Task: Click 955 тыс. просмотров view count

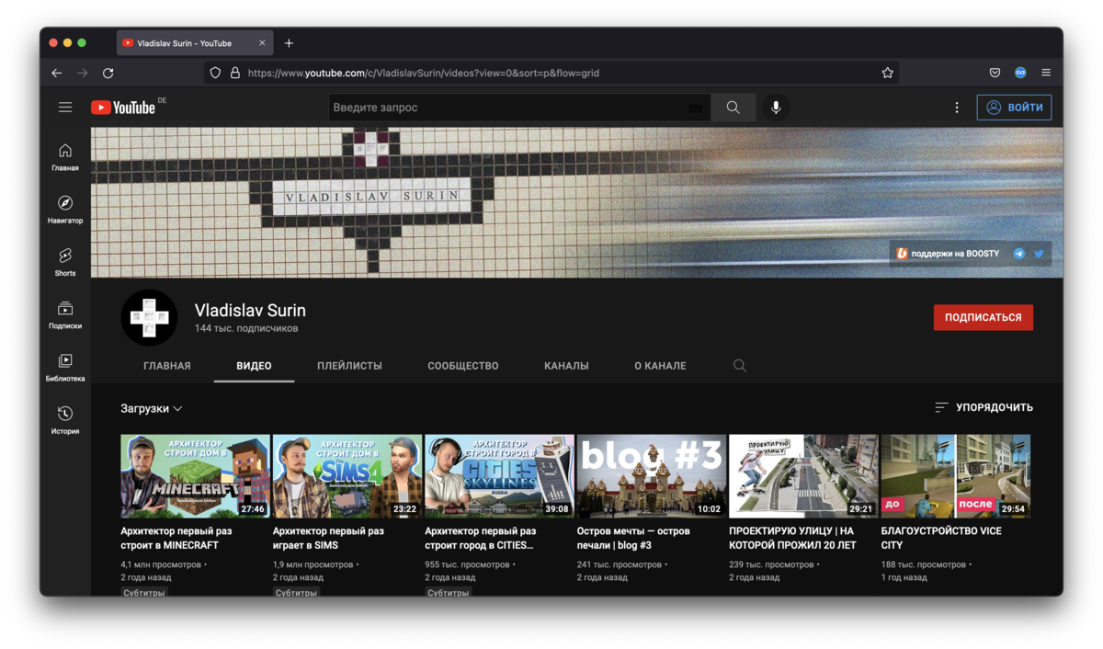Action: coord(469,564)
